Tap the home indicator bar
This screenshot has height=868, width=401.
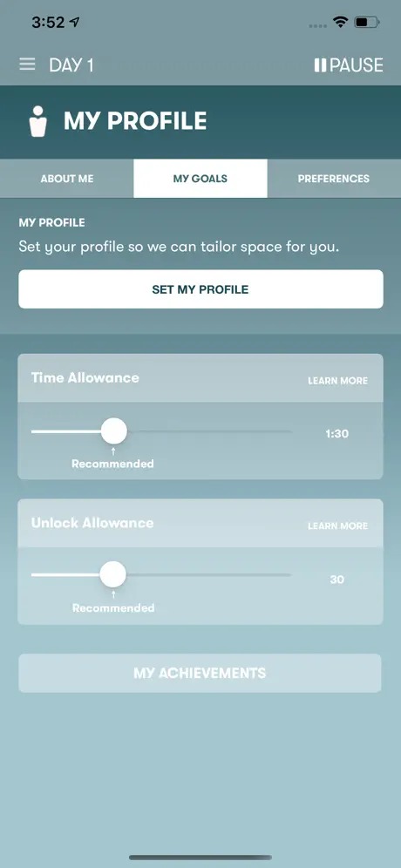[200, 858]
